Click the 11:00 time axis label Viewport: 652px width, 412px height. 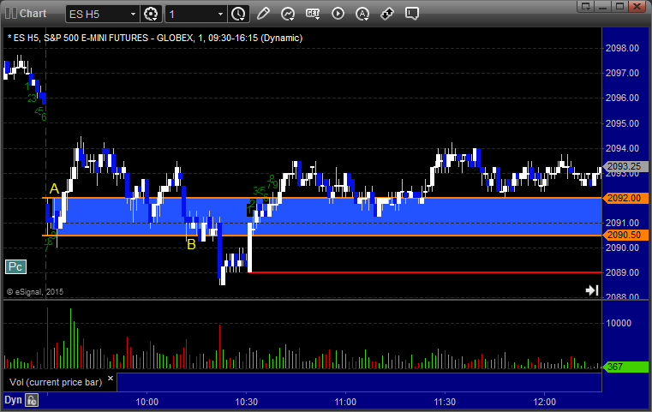345,402
